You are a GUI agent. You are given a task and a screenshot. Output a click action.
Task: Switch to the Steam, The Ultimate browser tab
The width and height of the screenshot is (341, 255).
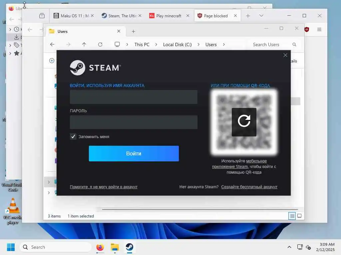tap(122, 16)
